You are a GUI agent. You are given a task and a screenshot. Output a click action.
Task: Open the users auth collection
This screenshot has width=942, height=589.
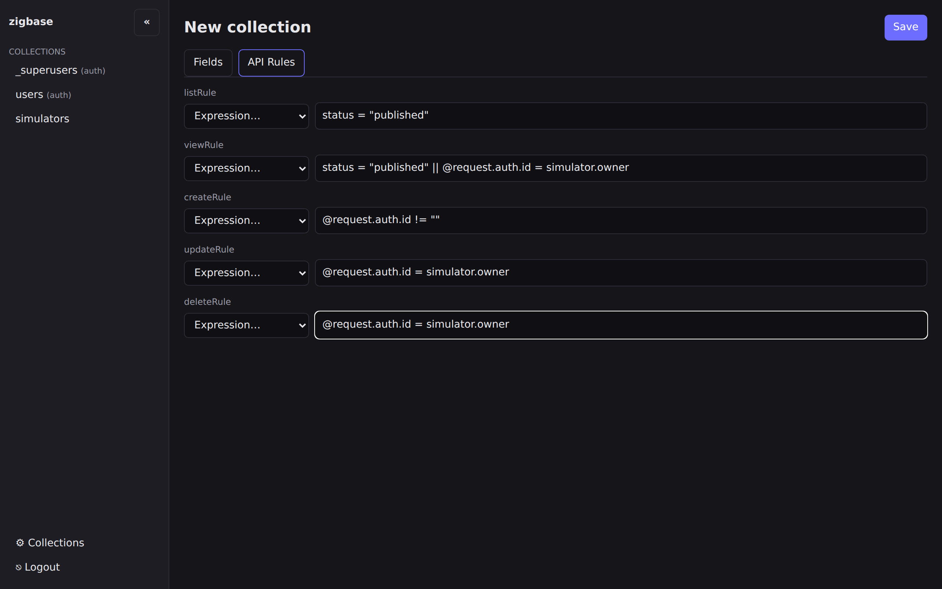pyautogui.click(x=43, y=95)
